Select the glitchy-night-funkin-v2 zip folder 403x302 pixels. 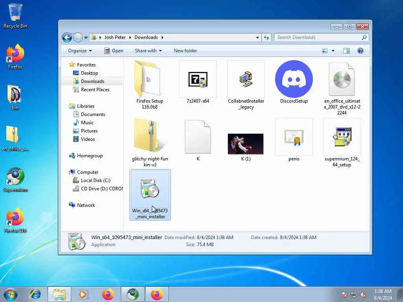pyautogui.click(x=150, y=142)
